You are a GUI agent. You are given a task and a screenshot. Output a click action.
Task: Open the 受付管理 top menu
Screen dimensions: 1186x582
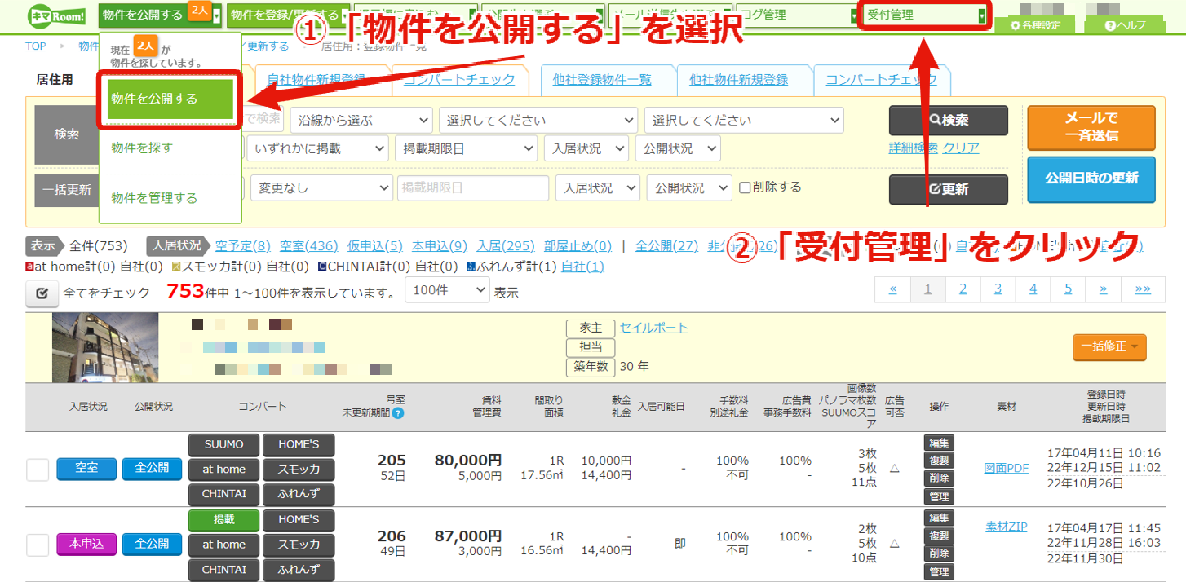[926, 15]
